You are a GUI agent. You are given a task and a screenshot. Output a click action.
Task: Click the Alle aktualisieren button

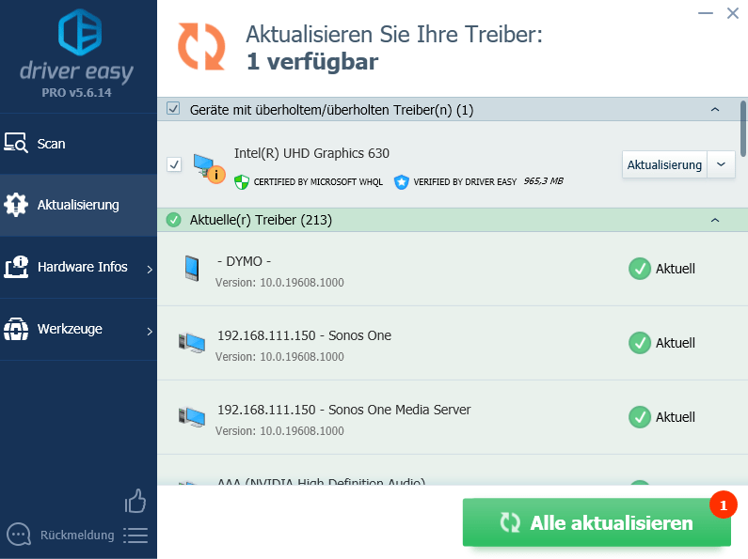597,522
